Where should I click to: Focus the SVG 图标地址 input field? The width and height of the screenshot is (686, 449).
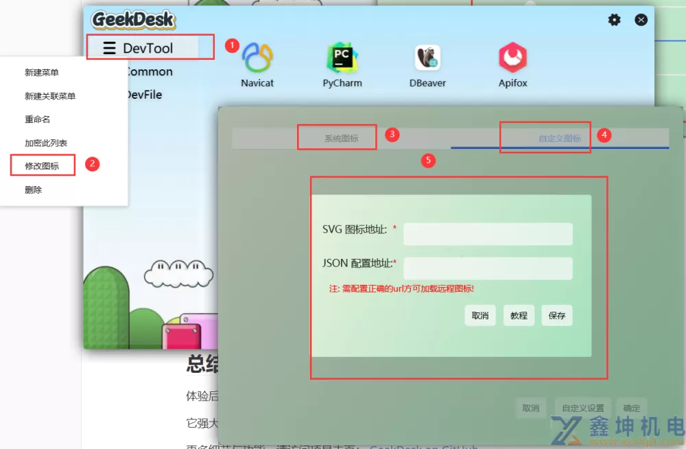pyautogui.click(x=488, y=234)
